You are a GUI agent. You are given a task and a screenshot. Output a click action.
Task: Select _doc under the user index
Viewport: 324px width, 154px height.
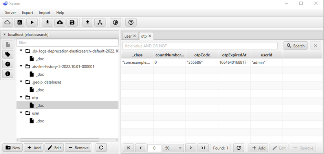point(40,121)
